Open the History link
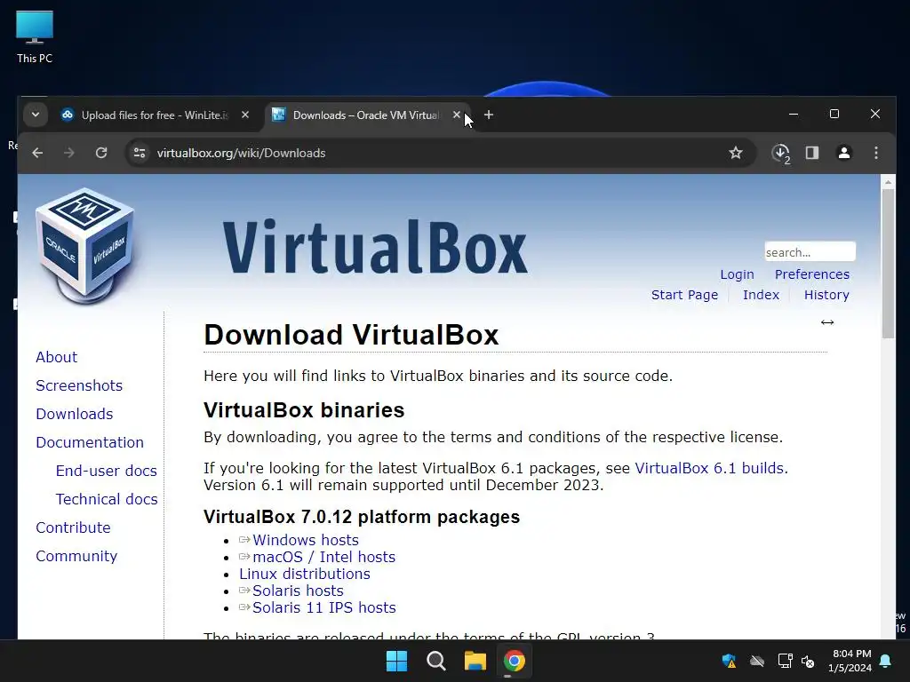The width and height of the screenshot is (910, 682). [826, 295]
